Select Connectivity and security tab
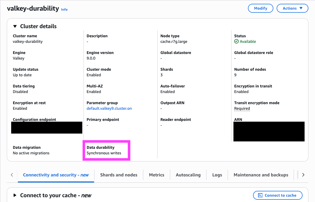Viewport: 315px width, 202px height. coord(56,175)
